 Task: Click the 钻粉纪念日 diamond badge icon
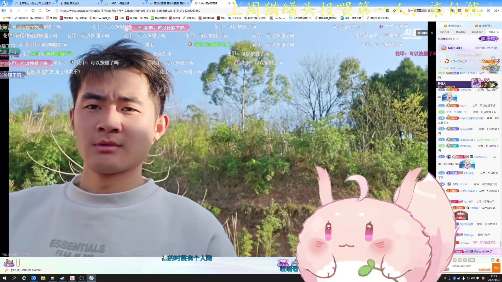click(x=444, y=48)
